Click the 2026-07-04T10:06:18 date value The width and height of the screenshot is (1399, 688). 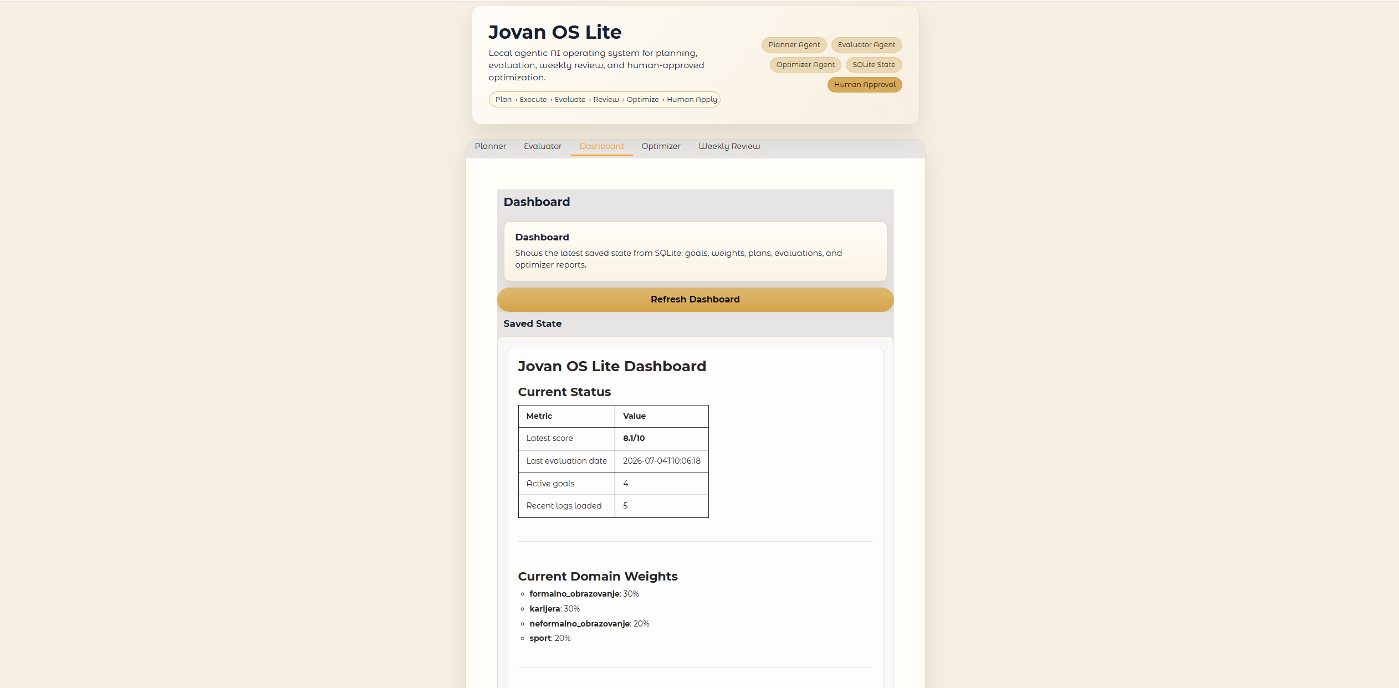661,461
